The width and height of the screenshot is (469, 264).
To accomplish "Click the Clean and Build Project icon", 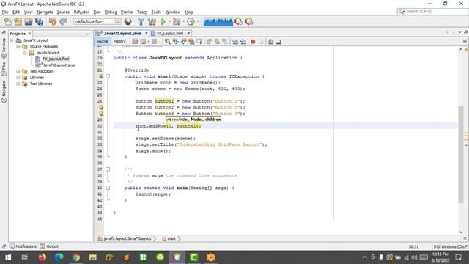I will [152, 21].
